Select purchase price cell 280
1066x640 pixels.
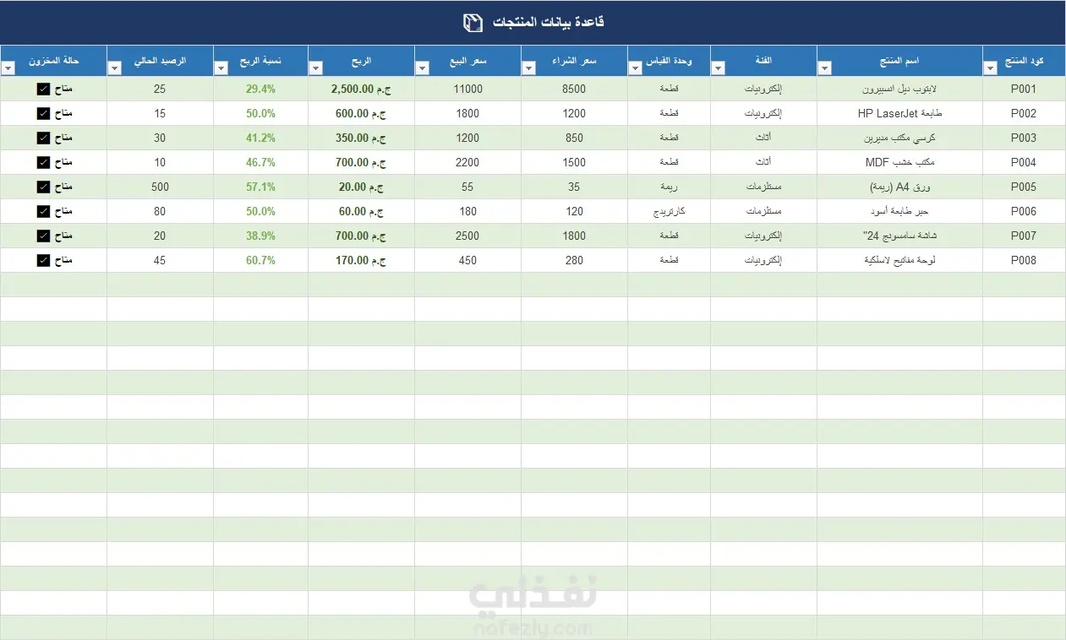coord(574,260)
